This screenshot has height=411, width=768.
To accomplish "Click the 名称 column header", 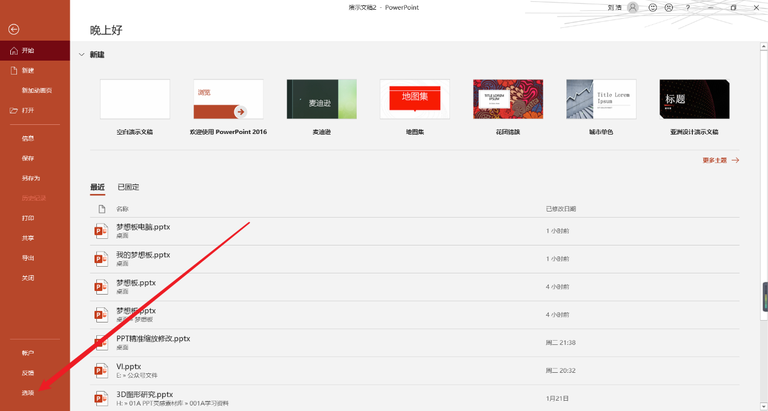I will pyautogui.click(x=122, y=209).
